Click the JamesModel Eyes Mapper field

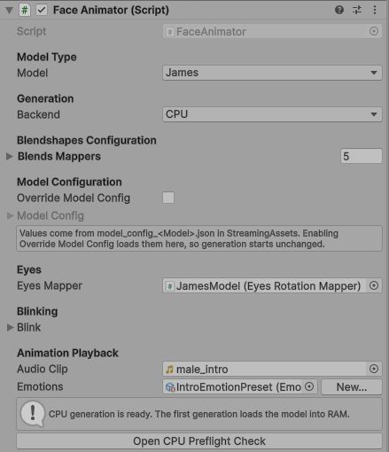[x=272, y=286]
